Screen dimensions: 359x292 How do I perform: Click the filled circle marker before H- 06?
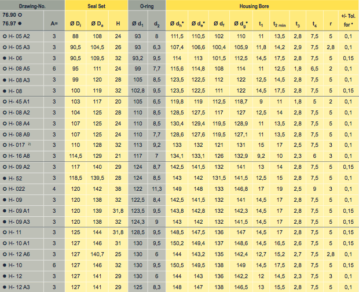[5, 58]
